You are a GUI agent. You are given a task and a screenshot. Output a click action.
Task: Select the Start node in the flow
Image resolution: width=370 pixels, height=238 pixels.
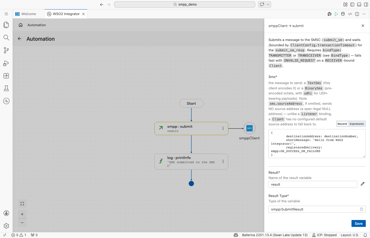click(x=191, y=103)
